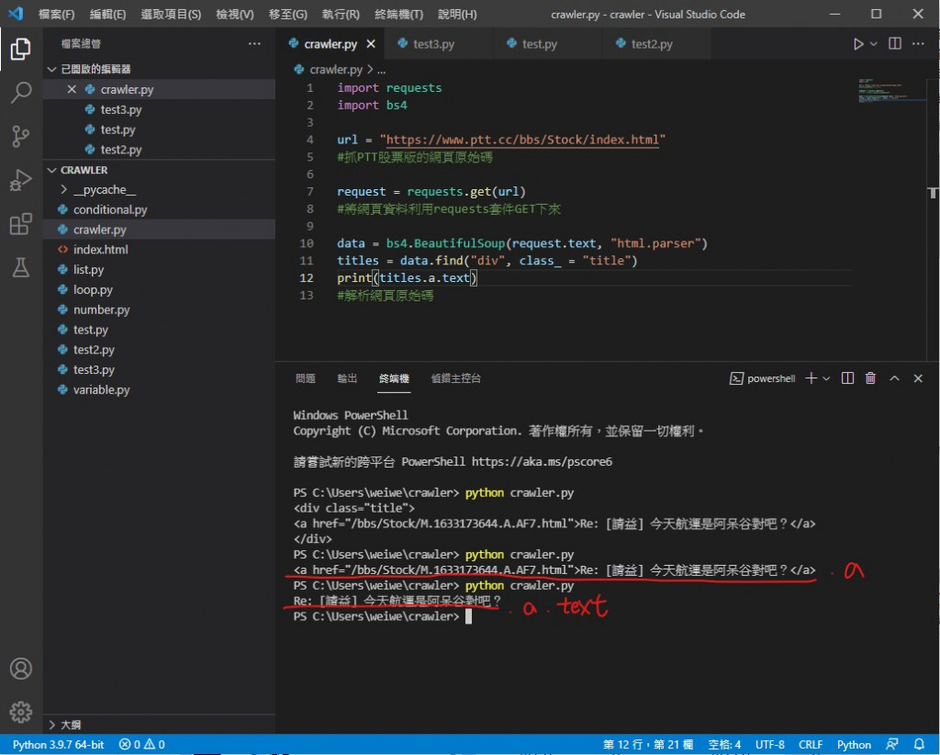
Task: Open the View menu 檢視(V)
Action: (x=235, y=14)
